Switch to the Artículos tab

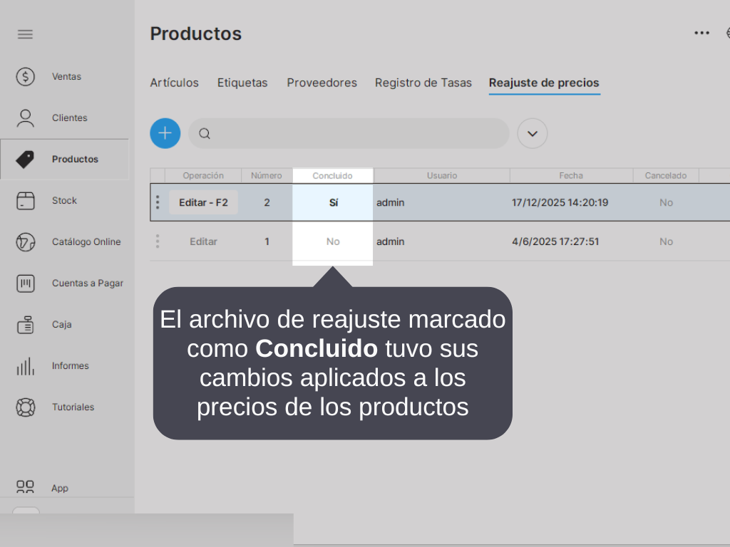(174, 83)
